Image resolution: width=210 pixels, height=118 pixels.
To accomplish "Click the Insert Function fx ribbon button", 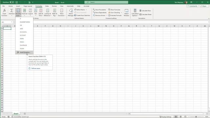I will (4, 12).
